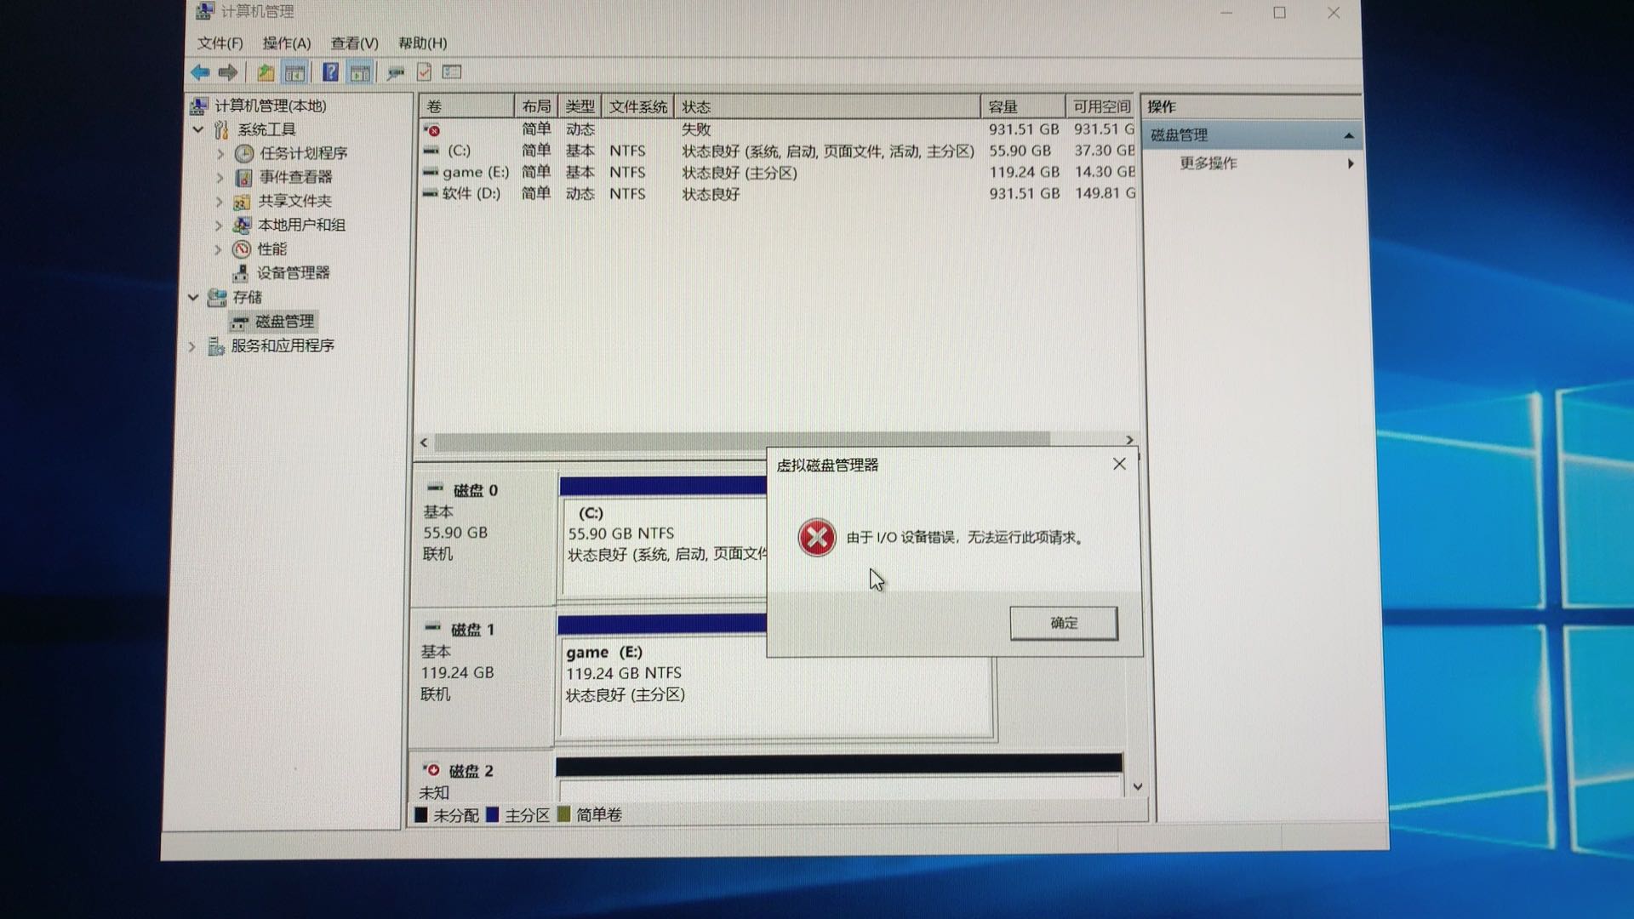The image size is (1634, 919).
Task: Close the 虚拟磁盘管理器 error dialog
Action: 1118,464
